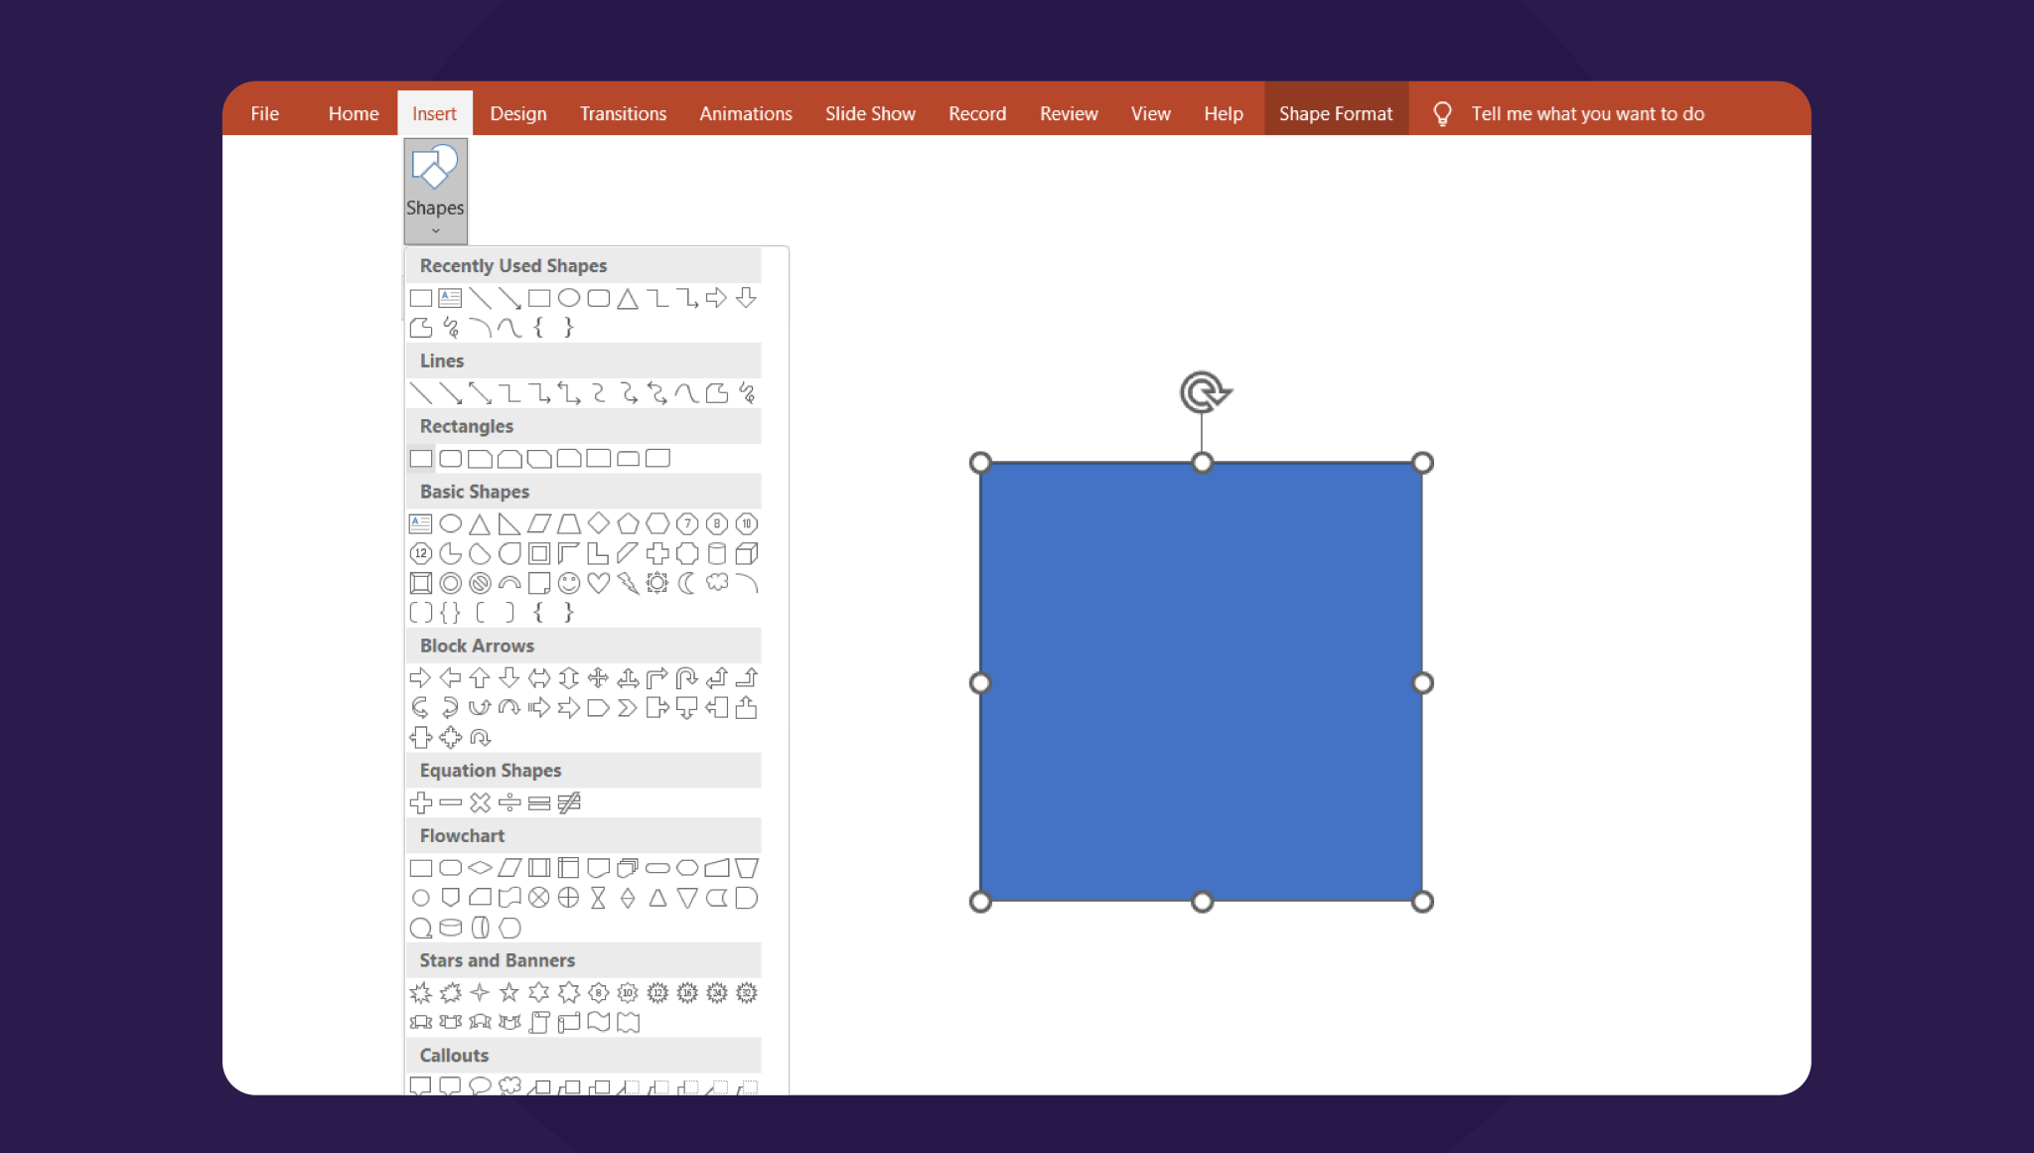Viewport: 2034px width, 1153px height.
Task: Open the Shape Format tab
Action: pyautogui.click(x=1336, y=113)
